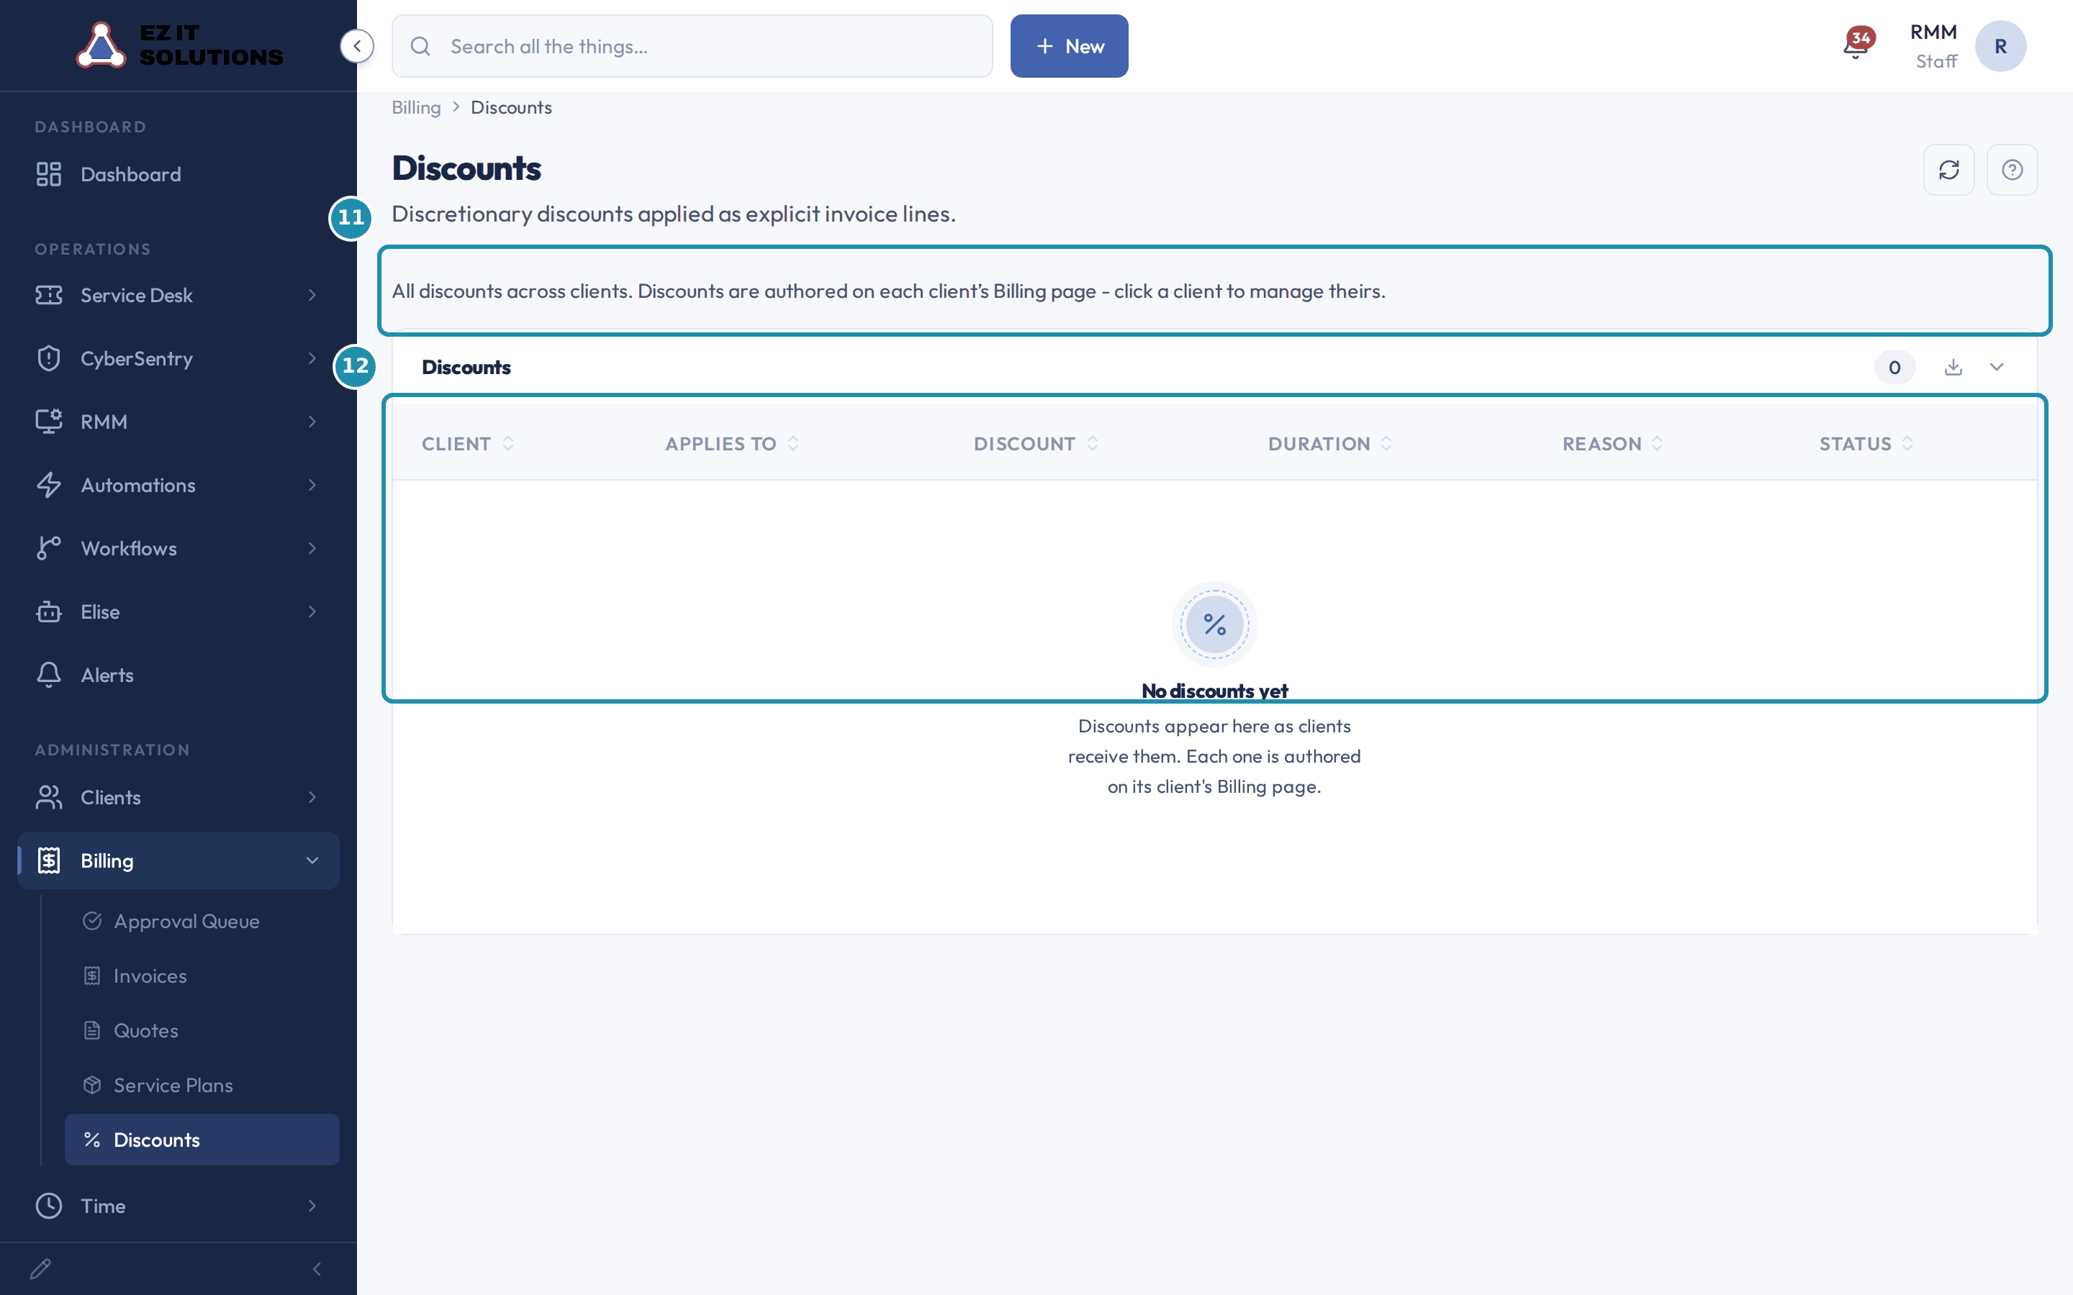Expand the RMM submenu chevron
This screenshot has height=1295, width=2073.
[x=312, y=422]
